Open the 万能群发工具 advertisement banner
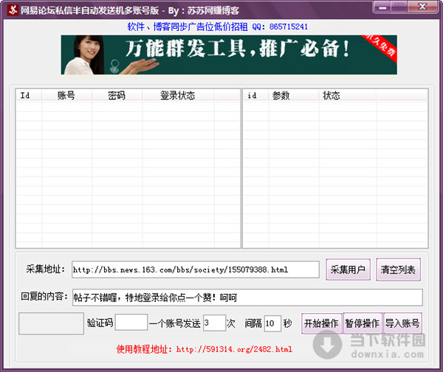The width and height of the screenshot is (443, 372). pos(229,55)
